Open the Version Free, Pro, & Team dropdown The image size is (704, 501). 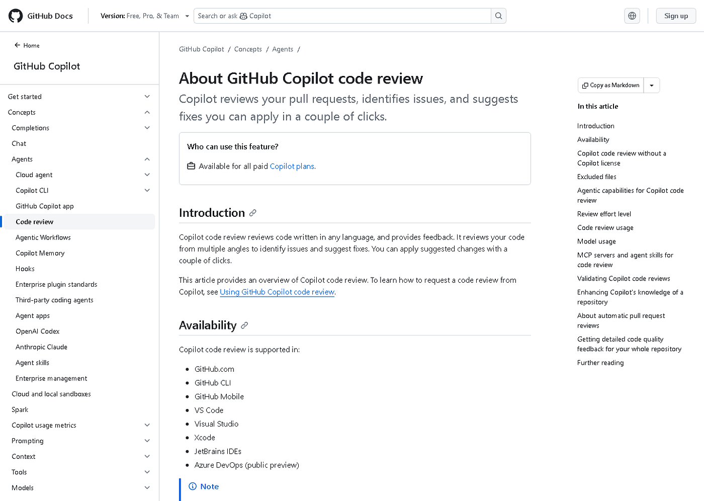[145, 16]
